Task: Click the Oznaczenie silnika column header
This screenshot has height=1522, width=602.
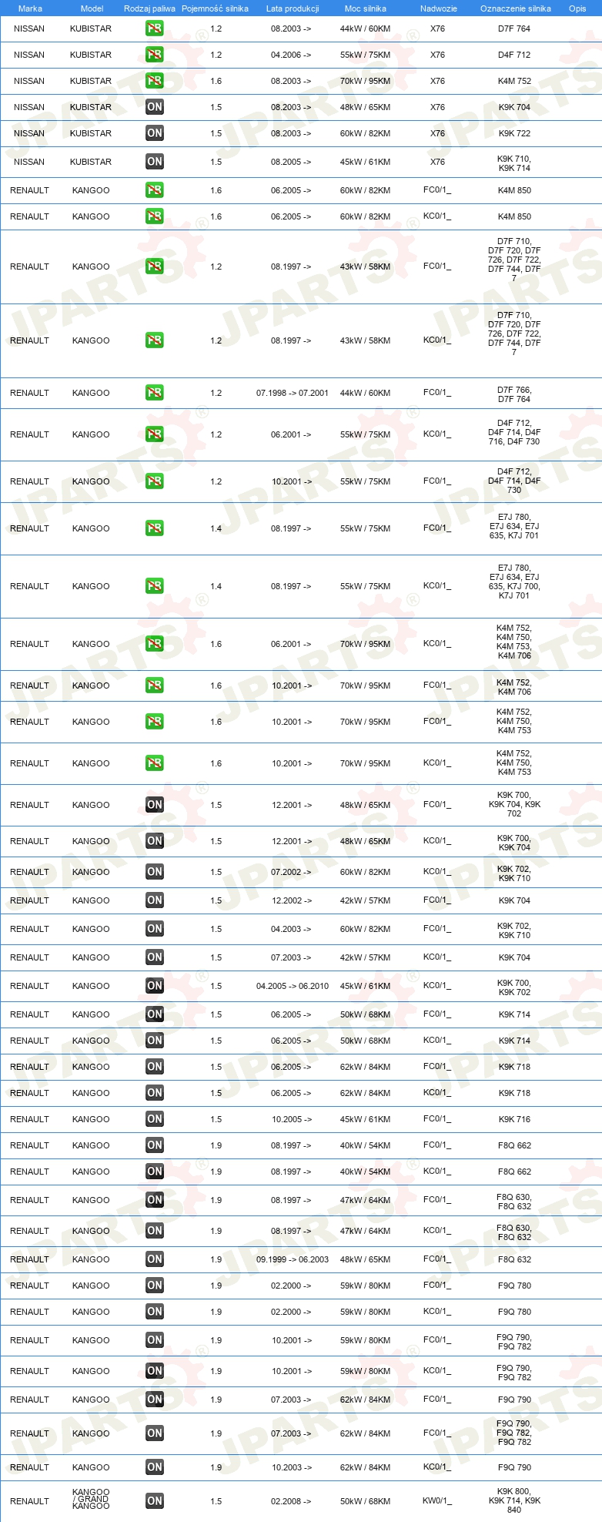Action: [515, 8]
